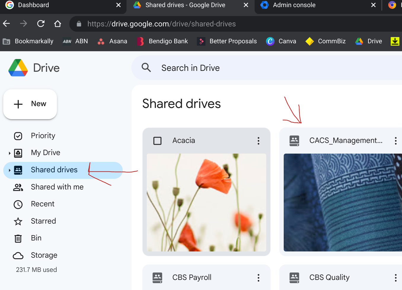Open the Bin
Screen dimensions: 402x290
(36, 238)
